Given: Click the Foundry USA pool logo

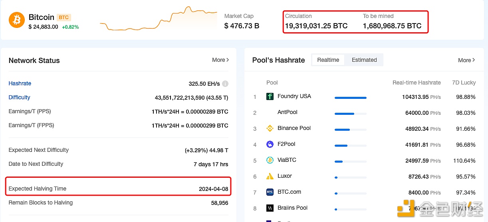Looking at the screenshot, I should 270,96.
